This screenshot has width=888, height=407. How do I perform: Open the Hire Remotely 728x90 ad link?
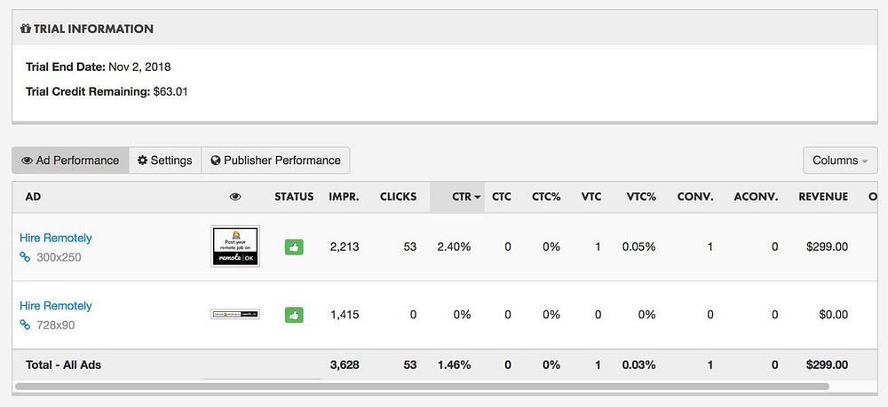[56, 306]
